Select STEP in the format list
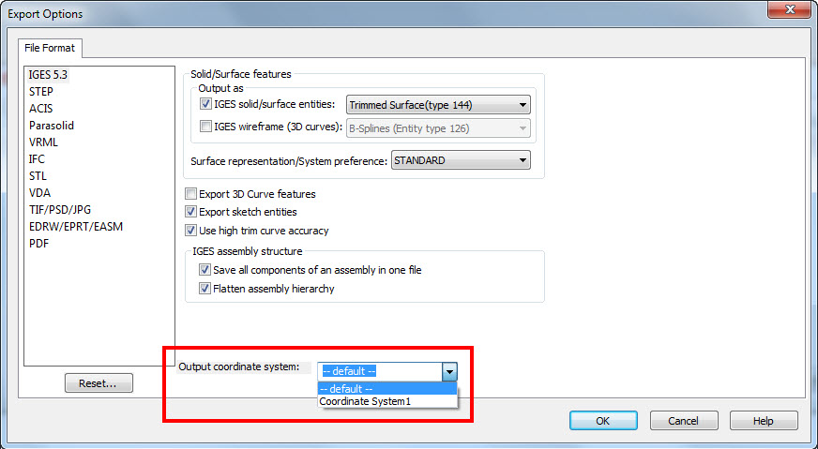 tap(41, 92)
